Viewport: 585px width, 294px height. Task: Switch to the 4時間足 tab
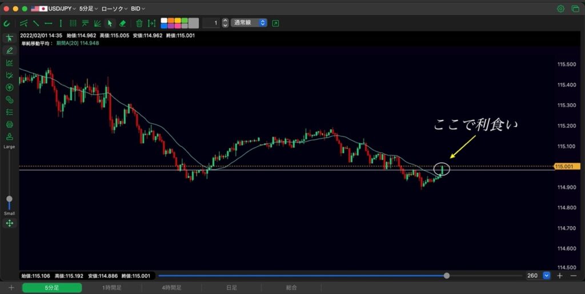tap(171, 288)
